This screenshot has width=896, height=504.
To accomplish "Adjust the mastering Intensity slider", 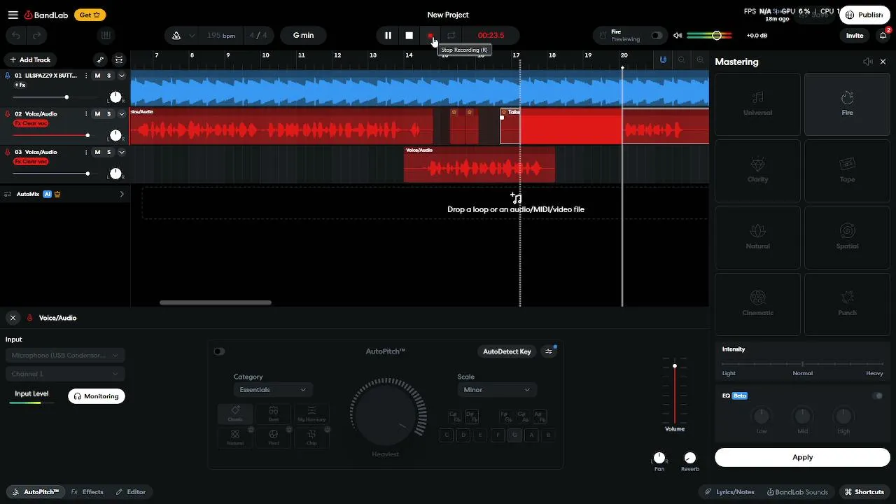I will click(802, 364).
